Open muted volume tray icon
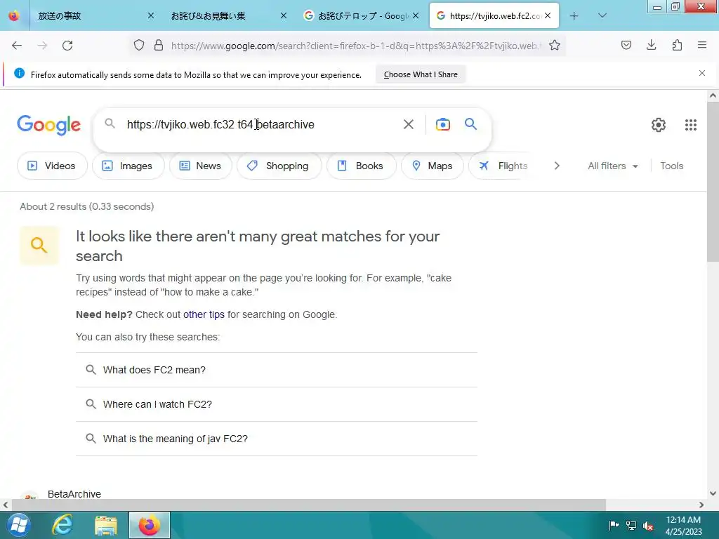Image resolution: width=719 pixels, height=539 pixels. tap(648, 525)
